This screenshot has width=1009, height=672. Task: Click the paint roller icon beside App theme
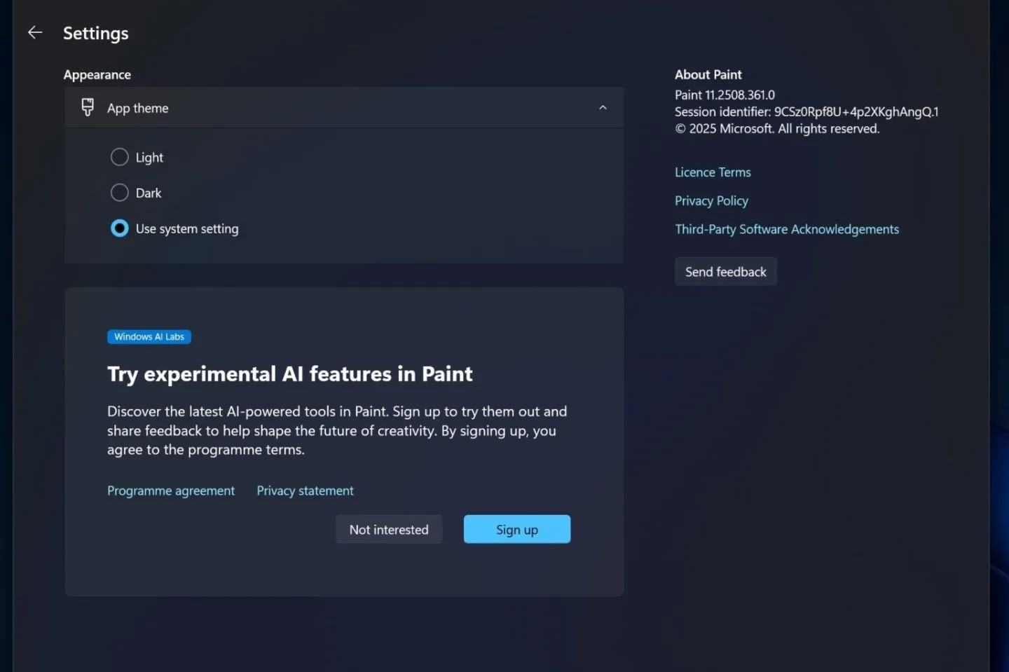tap(87, 107)
